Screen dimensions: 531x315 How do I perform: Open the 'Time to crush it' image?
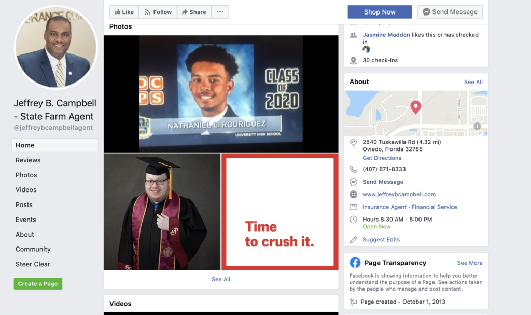280,212
